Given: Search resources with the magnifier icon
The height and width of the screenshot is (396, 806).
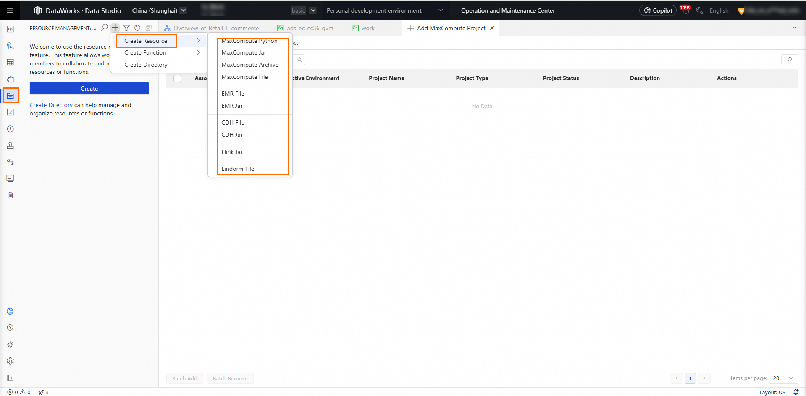Looking at the screenshot, I should pos(105,28).
